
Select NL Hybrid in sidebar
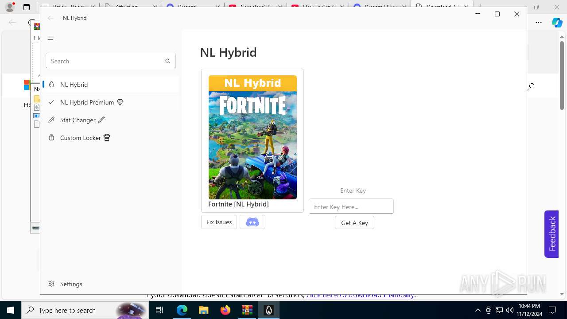pyautogui.click(x=111, y=85)
